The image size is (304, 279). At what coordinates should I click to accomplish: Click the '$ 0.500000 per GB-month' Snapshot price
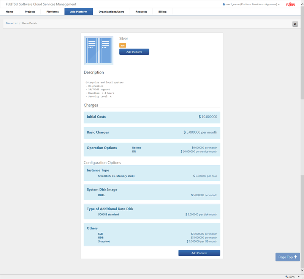(202, 241)
